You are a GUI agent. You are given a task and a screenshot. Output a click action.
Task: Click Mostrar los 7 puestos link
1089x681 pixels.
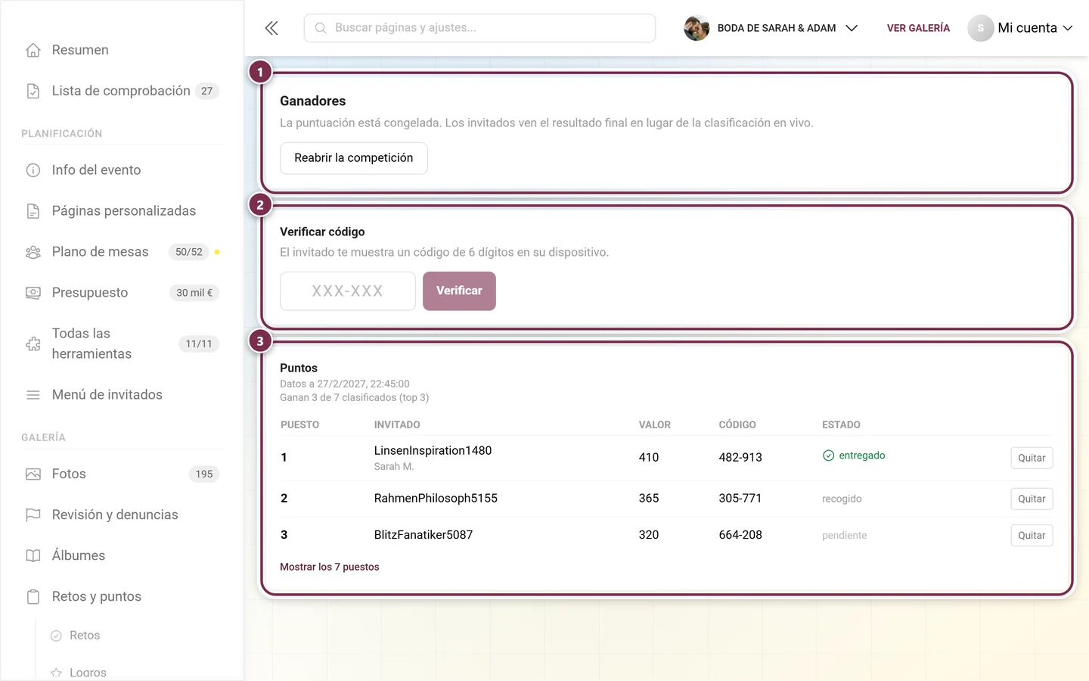(330, 567)
